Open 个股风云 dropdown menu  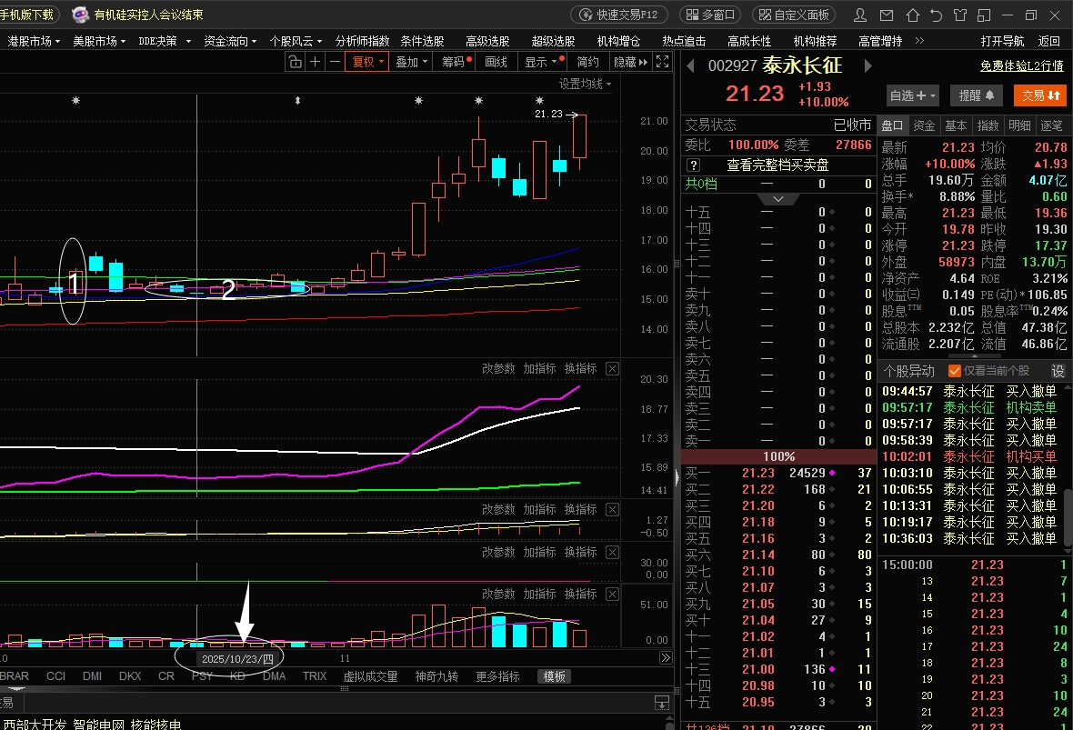coord(296,41)
